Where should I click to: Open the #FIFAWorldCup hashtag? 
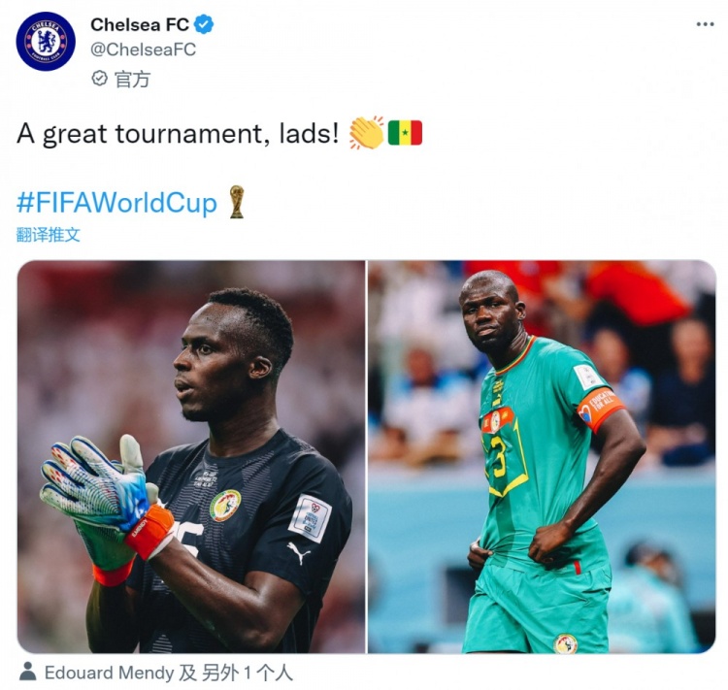[x=117, y=203]
